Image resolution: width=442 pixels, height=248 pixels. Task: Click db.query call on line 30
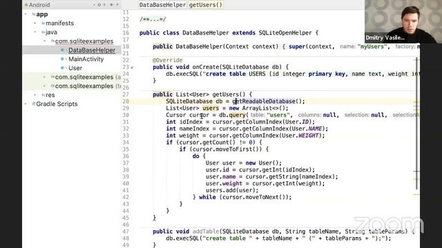click(232, 115)
